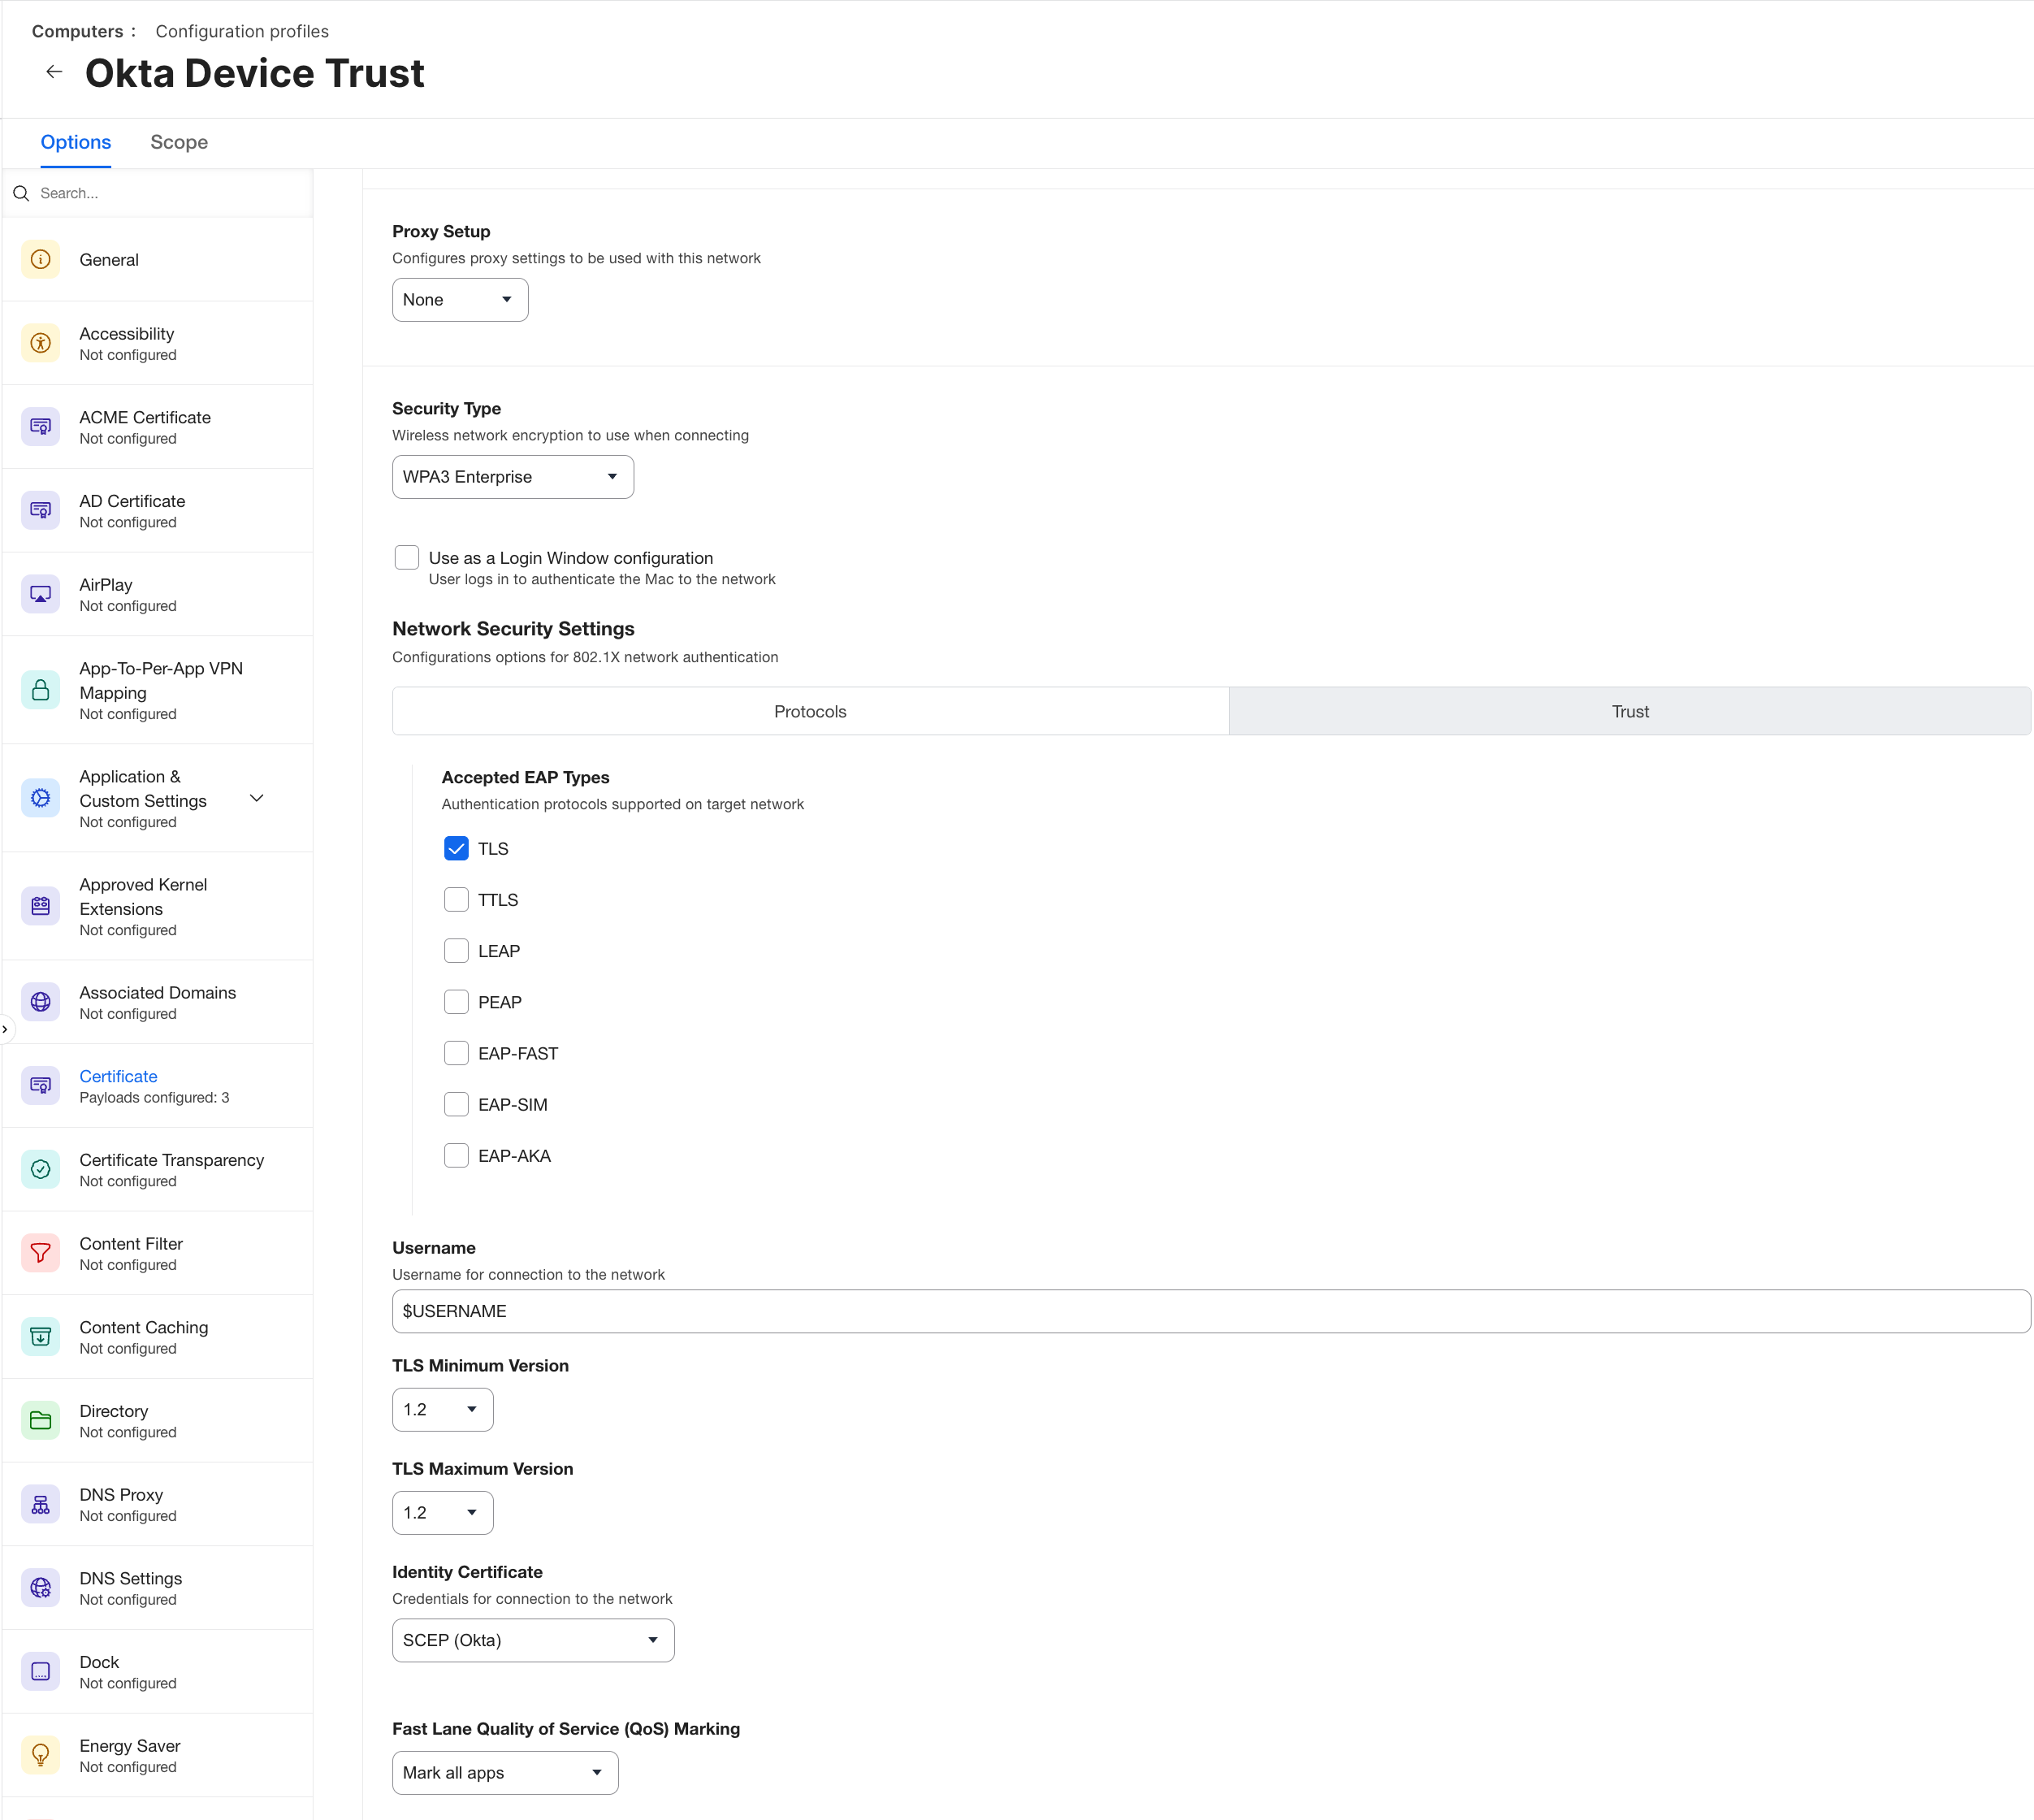The width and height of the screenshot is (2034, 1820).
Task: Click the Certificate payload icon
Action: [x=41, y=1086]
